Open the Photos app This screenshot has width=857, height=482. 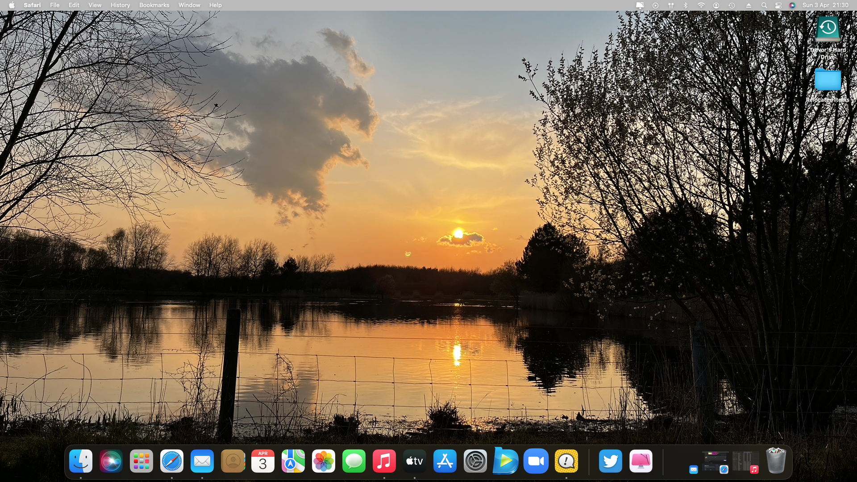coord(324,461)
